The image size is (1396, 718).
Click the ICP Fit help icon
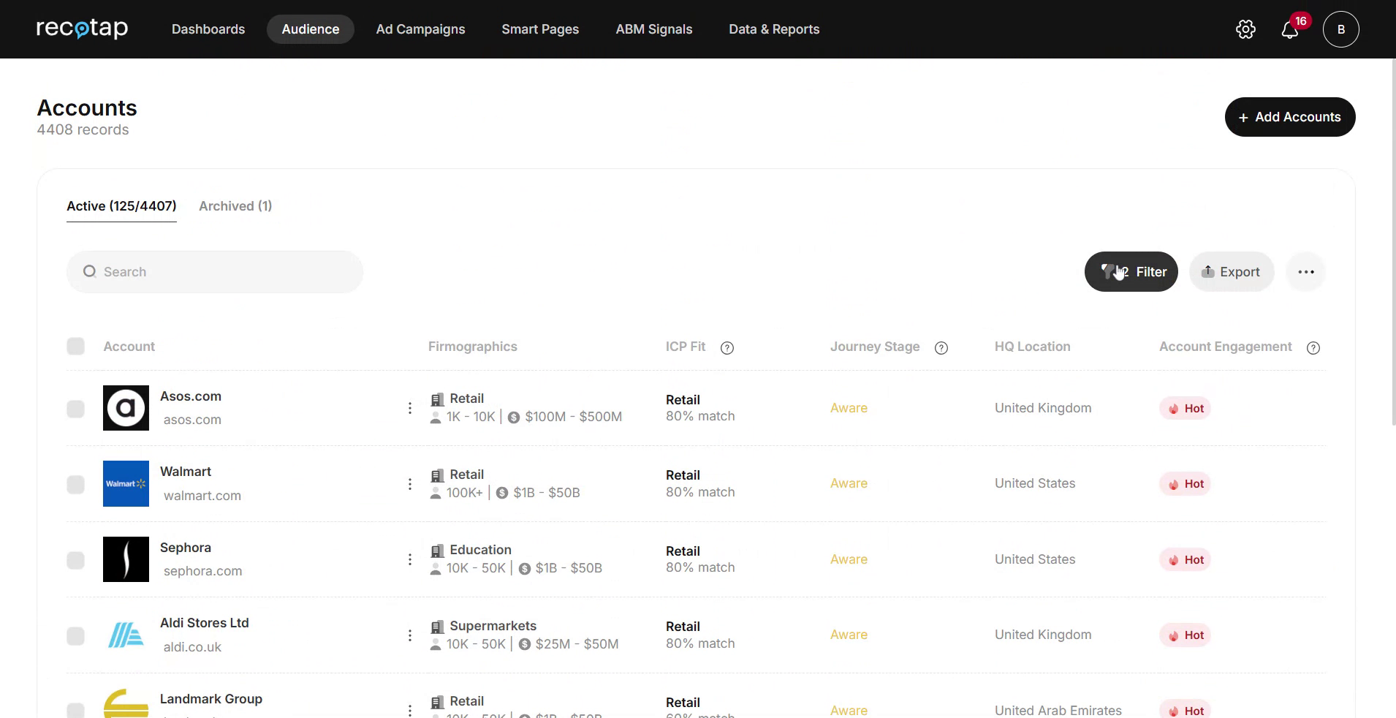coord(728,348)
